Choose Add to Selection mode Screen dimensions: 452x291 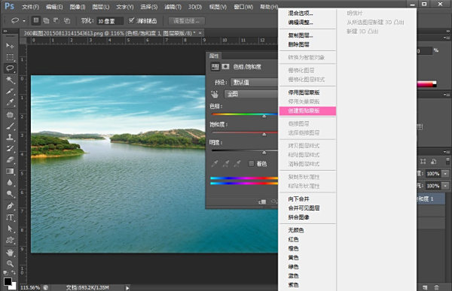(46, 20)
